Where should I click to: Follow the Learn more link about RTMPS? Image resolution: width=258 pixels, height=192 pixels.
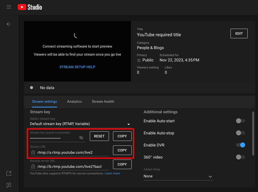[112, 173]
